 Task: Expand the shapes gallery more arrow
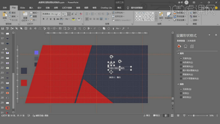point(156,20)
